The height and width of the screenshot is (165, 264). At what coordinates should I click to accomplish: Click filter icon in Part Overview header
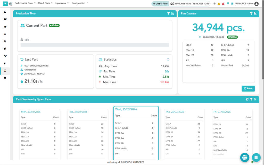pos(251,99)
